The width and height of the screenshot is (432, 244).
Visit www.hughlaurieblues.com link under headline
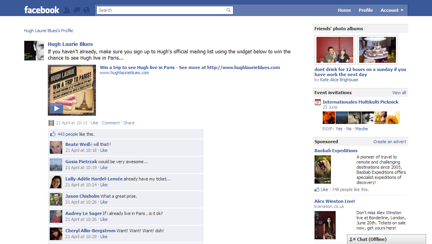(x=124, y=73)
